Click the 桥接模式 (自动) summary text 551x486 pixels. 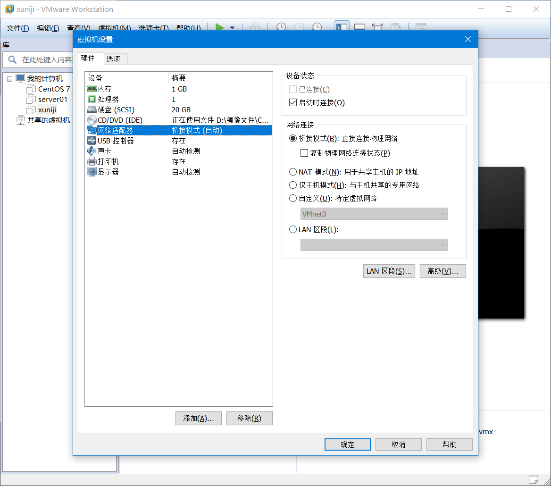click(197, 130)
